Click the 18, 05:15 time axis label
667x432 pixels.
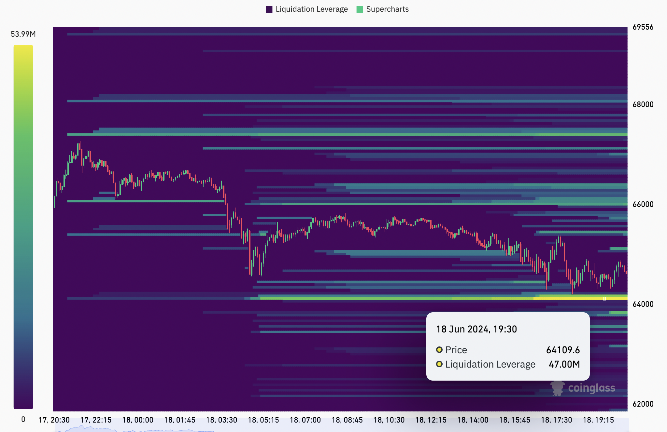click(x=263, y=420)
